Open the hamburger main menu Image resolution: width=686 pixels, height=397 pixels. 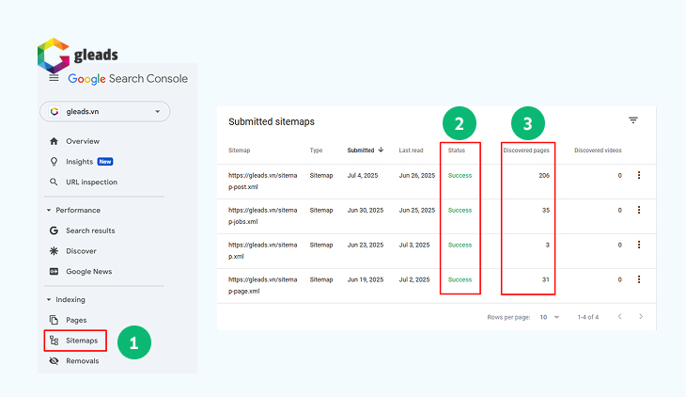pos(54,78)
